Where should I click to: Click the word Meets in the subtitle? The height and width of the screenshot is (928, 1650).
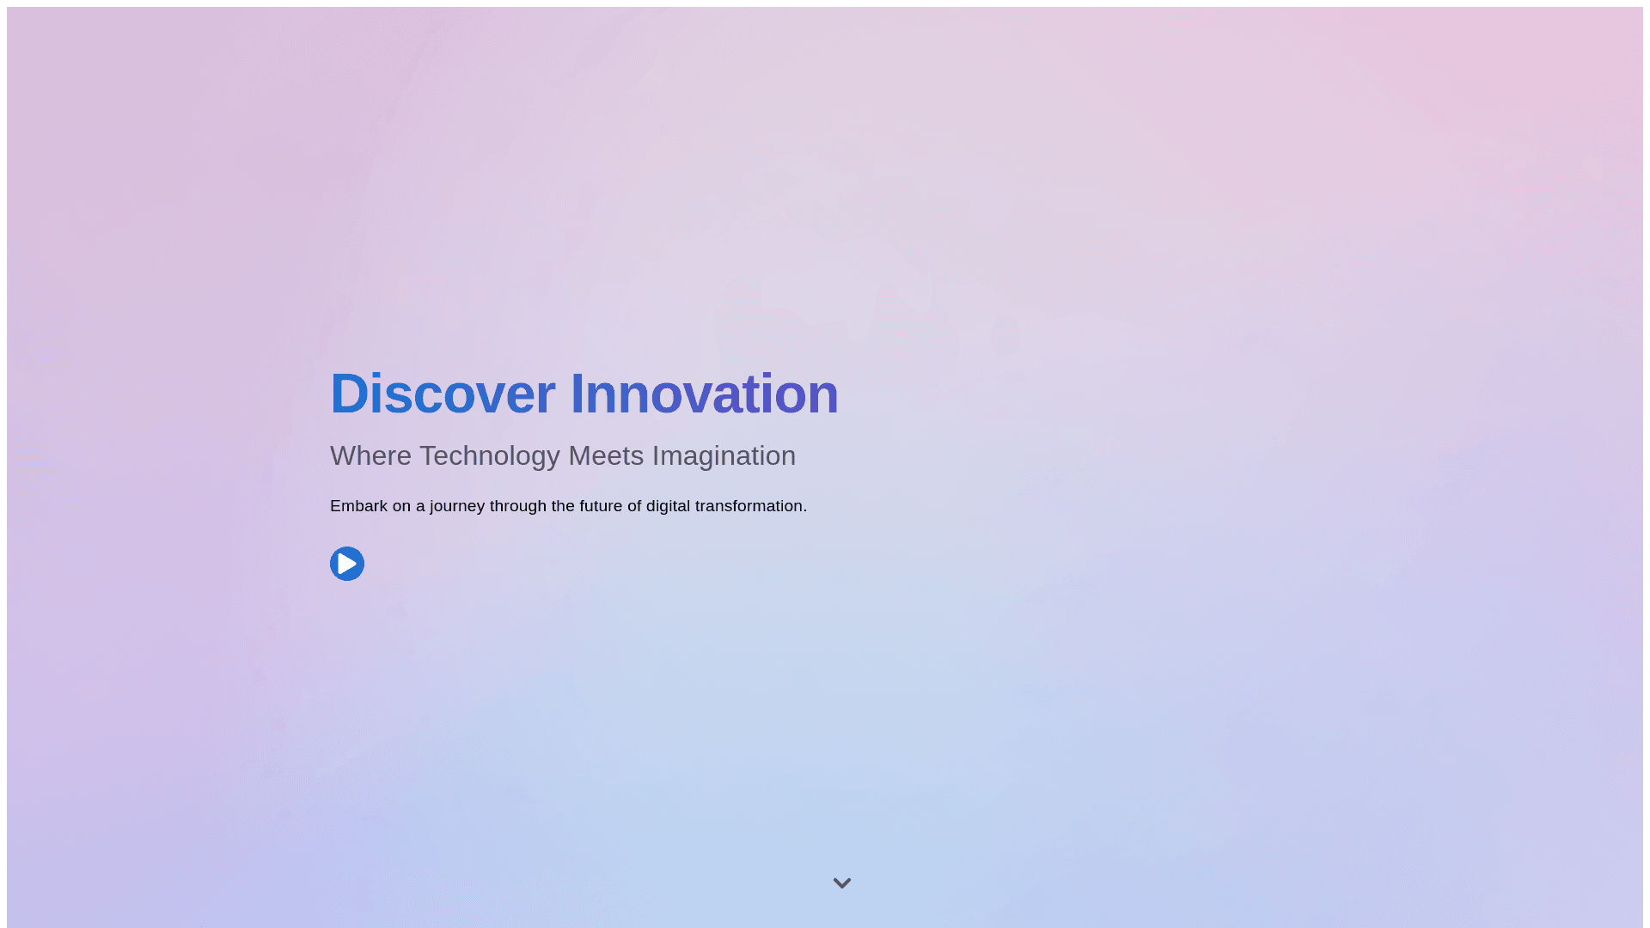point(606,455)
